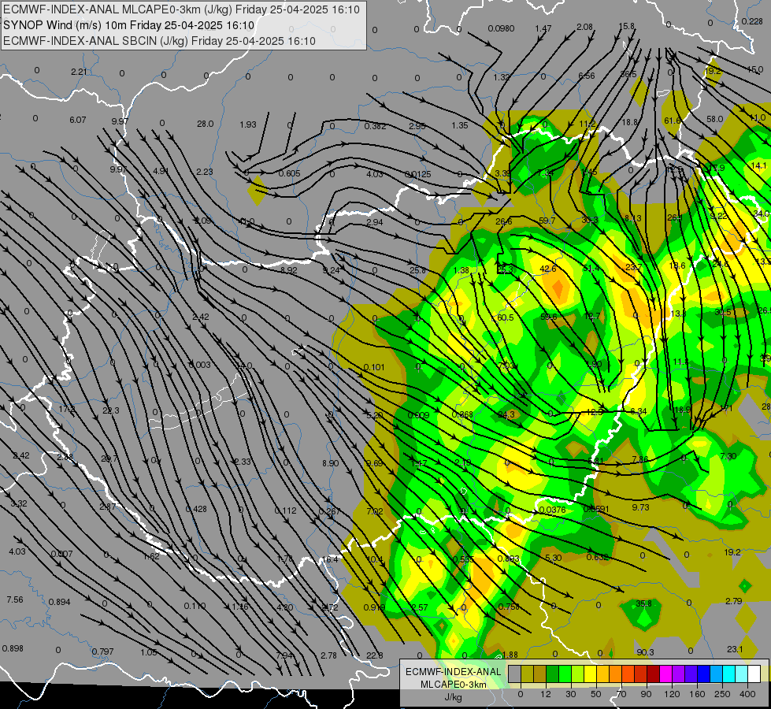Click the map value '61.6'
771x709 pixels.
coord(673,121)
